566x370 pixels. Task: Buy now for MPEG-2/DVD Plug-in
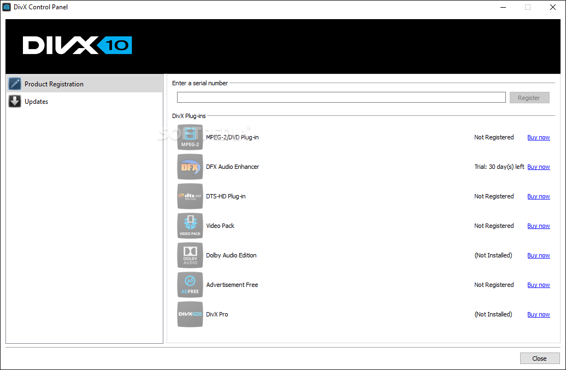[539, 137]
